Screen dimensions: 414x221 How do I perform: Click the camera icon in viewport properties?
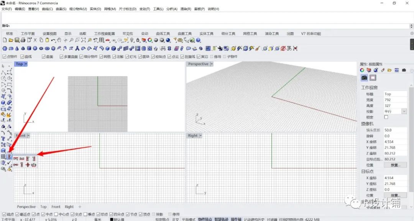364,78
